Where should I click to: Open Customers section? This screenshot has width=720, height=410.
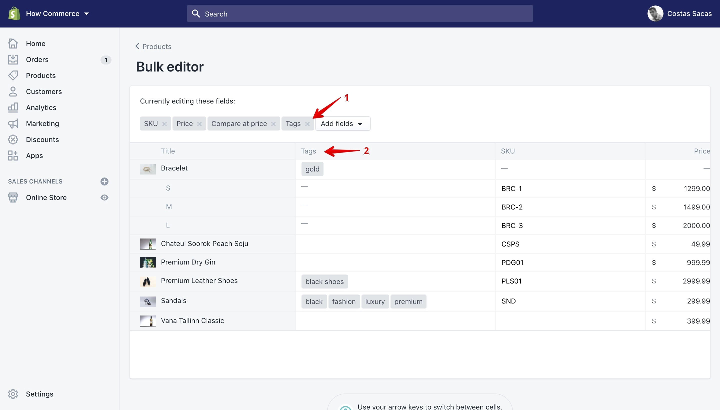44,91
